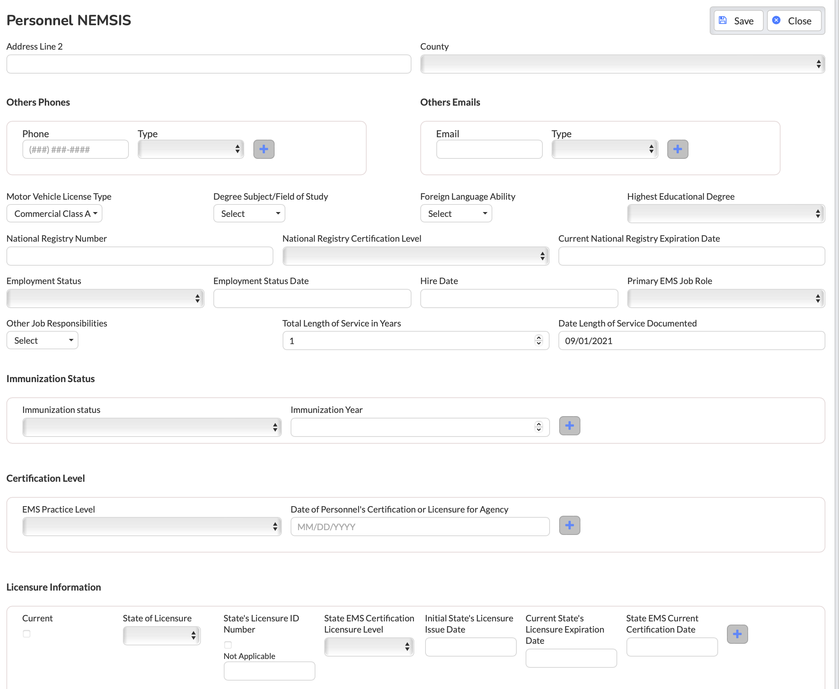The height and width of the screenshot is (689, 839).
Task: Open Degree Subject/Field of Study select
Action: click(x=249, y=214)
